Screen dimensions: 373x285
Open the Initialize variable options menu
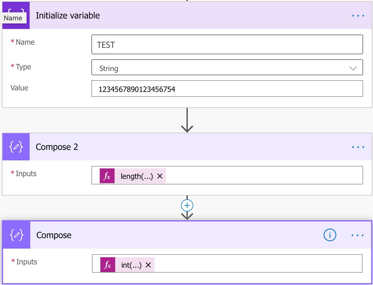tap(358, 15)
